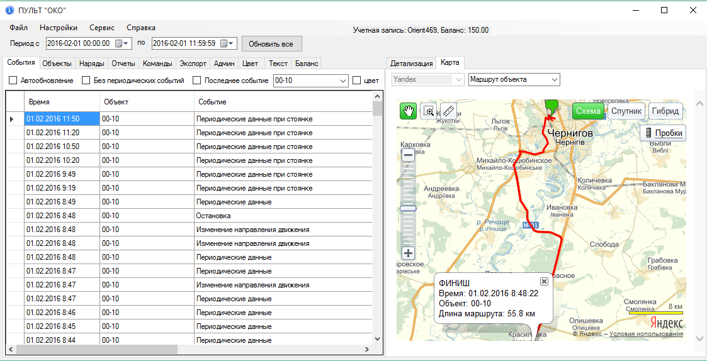This screenshot has width=707, height=361.
Task: Choose the ruler distance tool
Action: pos(448,111)
